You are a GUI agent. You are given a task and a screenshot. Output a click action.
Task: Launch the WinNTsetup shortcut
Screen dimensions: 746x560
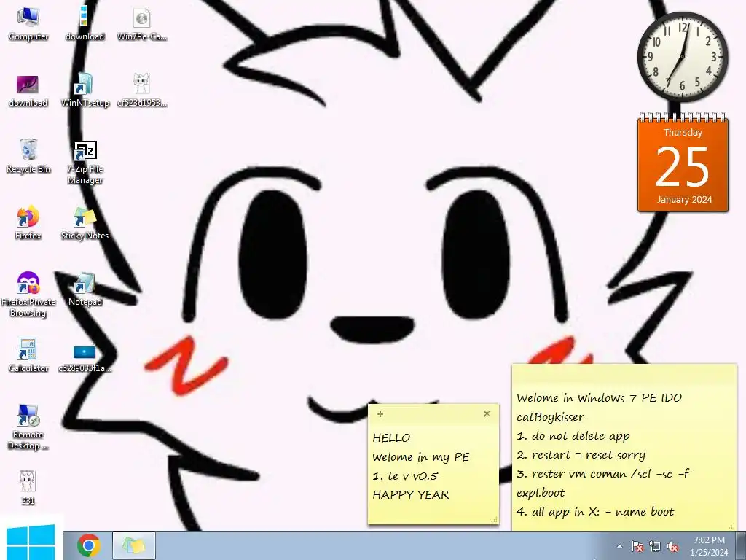[85, 90]
